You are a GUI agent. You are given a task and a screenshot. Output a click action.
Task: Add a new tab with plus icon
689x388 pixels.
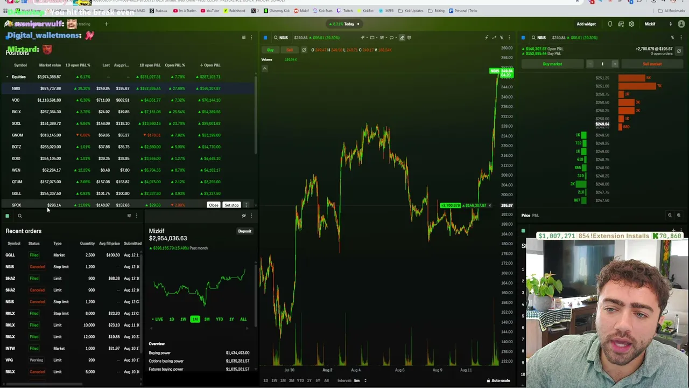tap(106, 24)
